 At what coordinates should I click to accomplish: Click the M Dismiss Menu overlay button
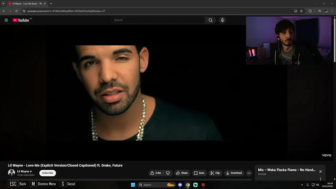(43, 184)
